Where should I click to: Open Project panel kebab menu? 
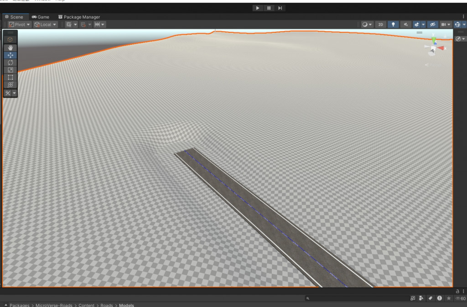coord(463,291)
